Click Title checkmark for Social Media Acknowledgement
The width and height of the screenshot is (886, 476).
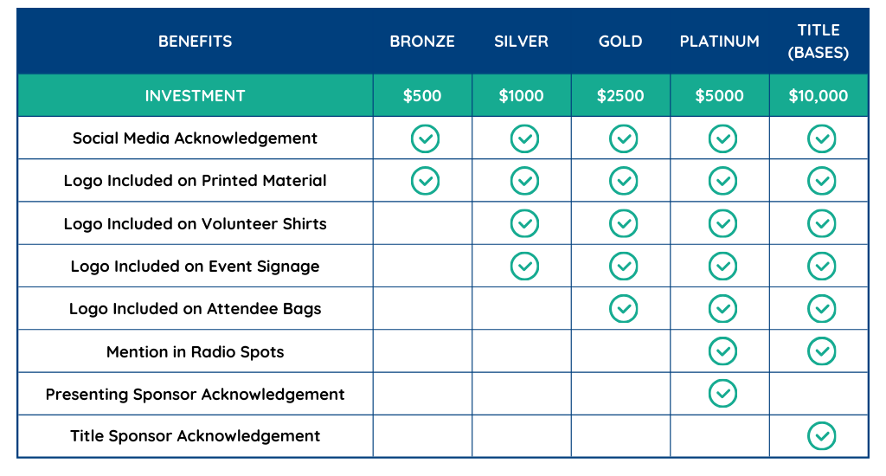click(821, 138)
